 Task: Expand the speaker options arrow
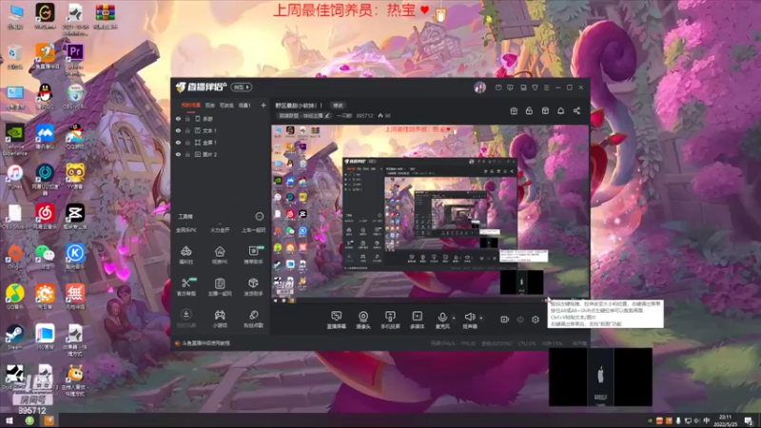pos(481,319)
